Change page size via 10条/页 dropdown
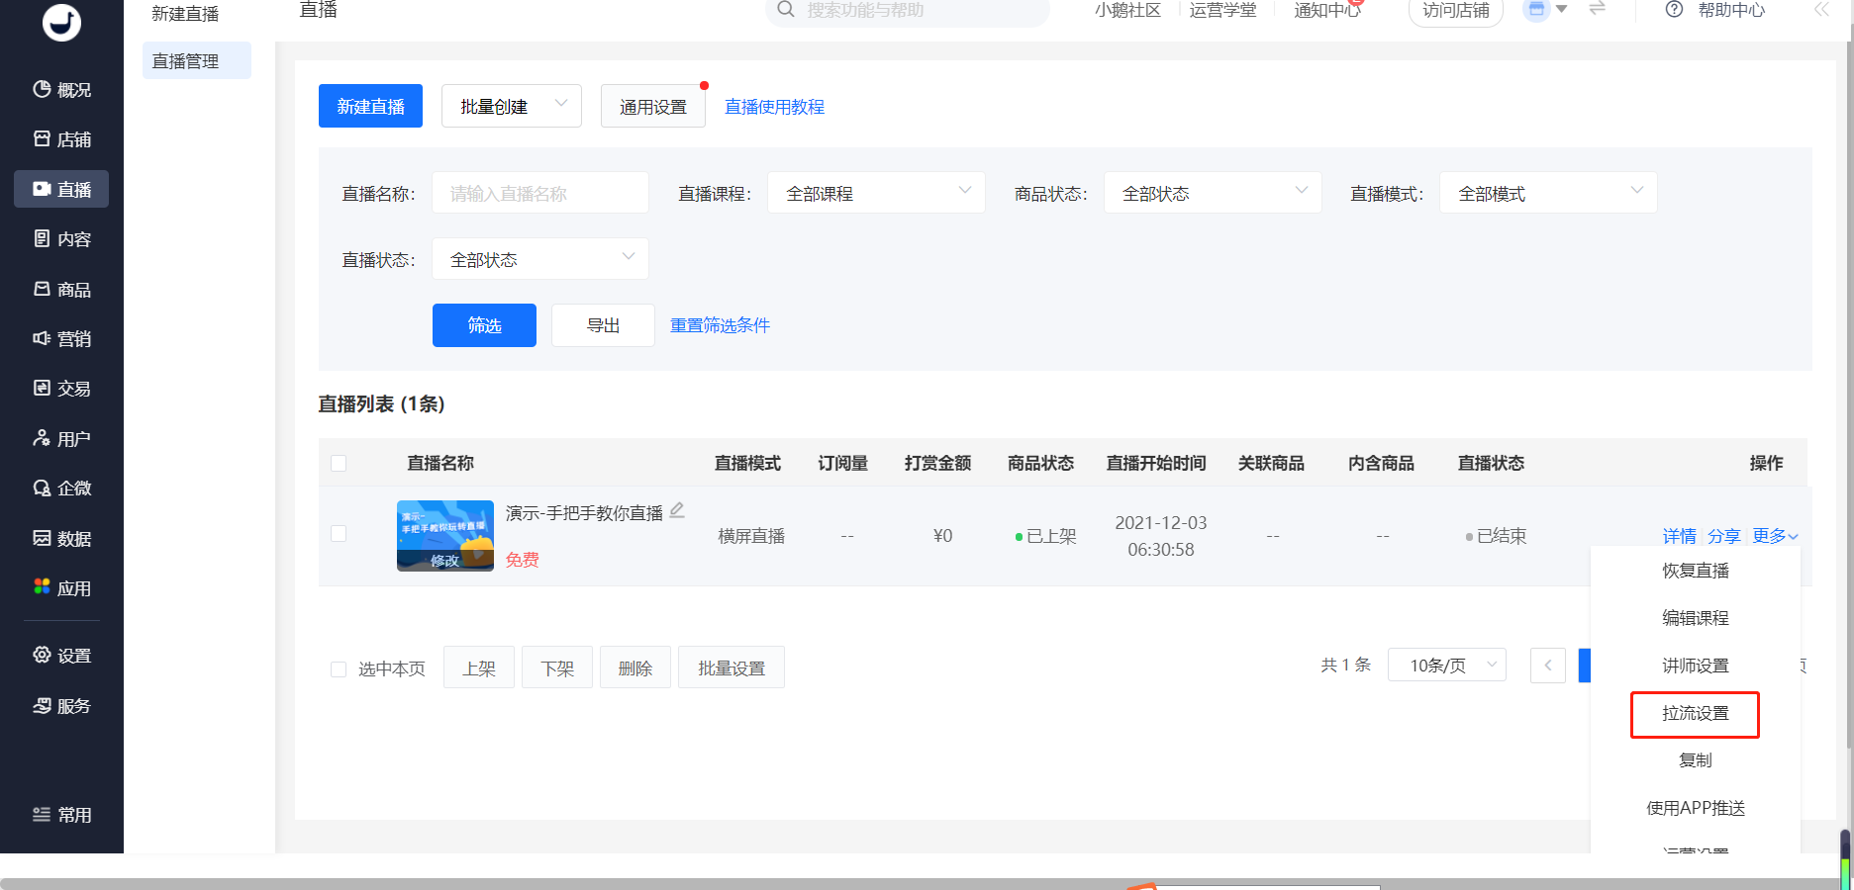Image resolution: width=1854 pixels, height=890 pixels. pos(1446,666)
